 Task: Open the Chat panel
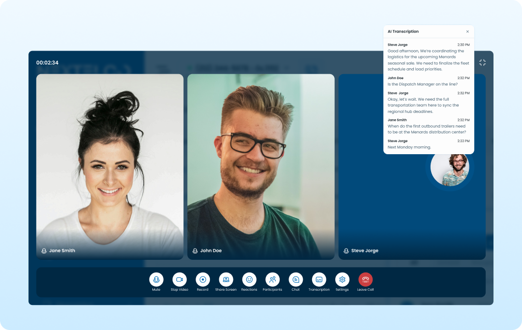(x=295, y=279)
